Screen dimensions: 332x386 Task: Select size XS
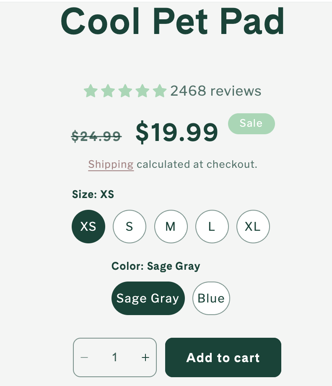coord(88,227)
